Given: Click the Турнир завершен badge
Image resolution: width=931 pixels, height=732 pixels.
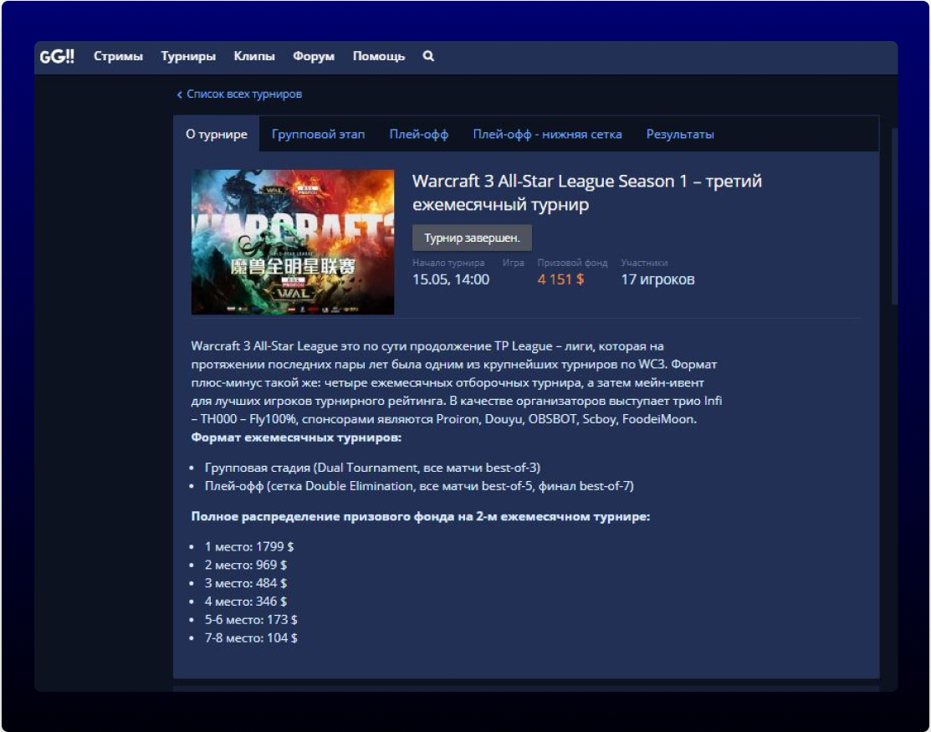Looking at the screenshot, I should point(471,238).
